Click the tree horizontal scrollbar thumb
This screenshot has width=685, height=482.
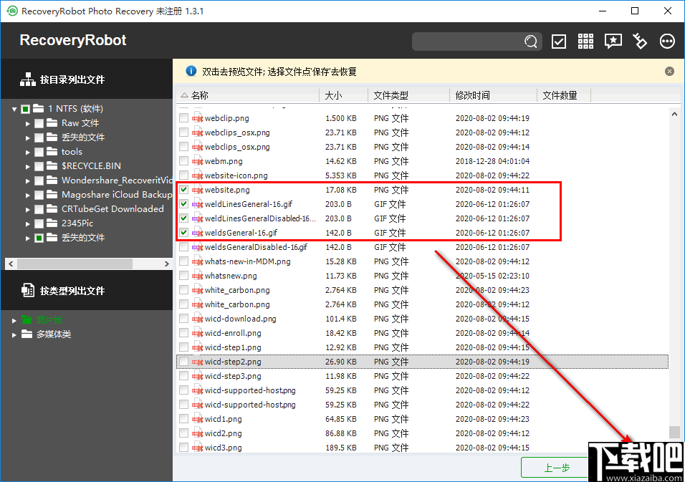75,264
